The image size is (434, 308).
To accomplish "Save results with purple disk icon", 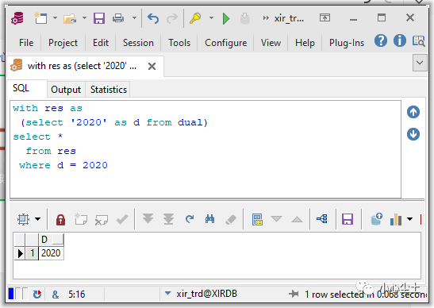I will [348, 219].
